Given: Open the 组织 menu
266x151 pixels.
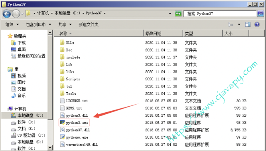Looking at the screenshot, I should tap(12, 25).
